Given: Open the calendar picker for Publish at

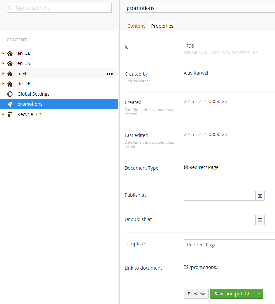Looking at the screenshot, I should (260, 196).
